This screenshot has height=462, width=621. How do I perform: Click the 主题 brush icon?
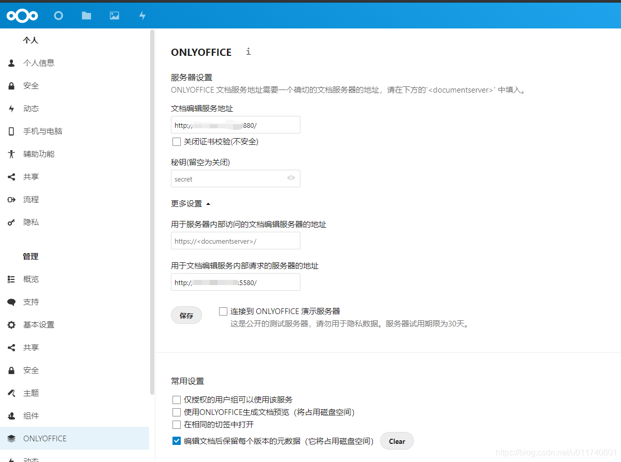pyautogui.click(x=11, y=393)
